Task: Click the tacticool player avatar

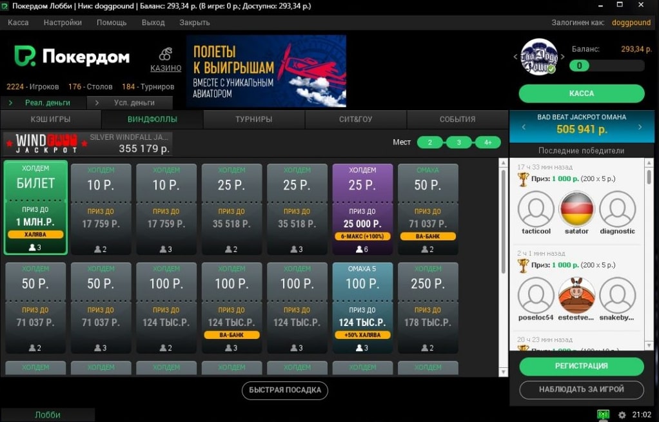Action: [536, 209]
